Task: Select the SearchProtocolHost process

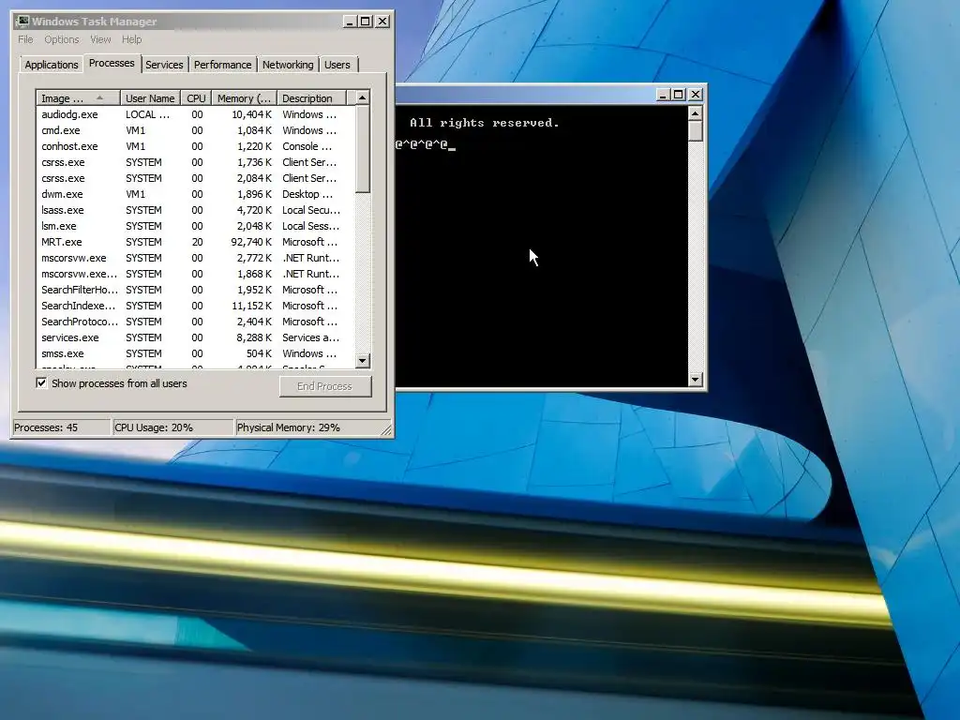Action: (195, 322)
